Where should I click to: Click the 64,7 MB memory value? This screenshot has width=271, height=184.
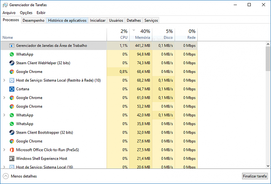[143, 89]
